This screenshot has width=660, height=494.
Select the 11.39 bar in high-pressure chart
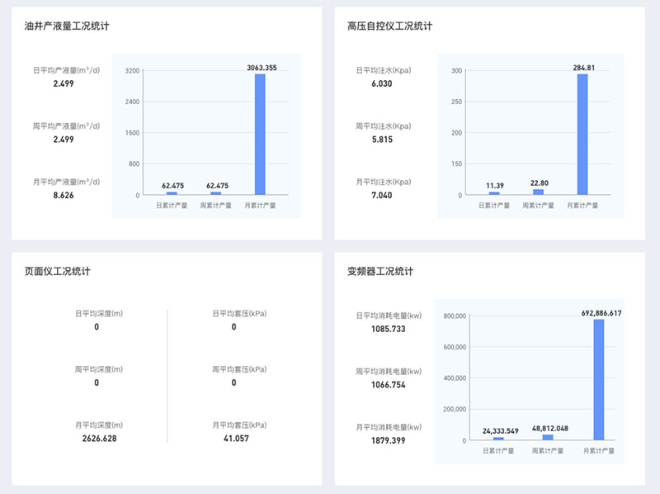click(x=493, y=192)
